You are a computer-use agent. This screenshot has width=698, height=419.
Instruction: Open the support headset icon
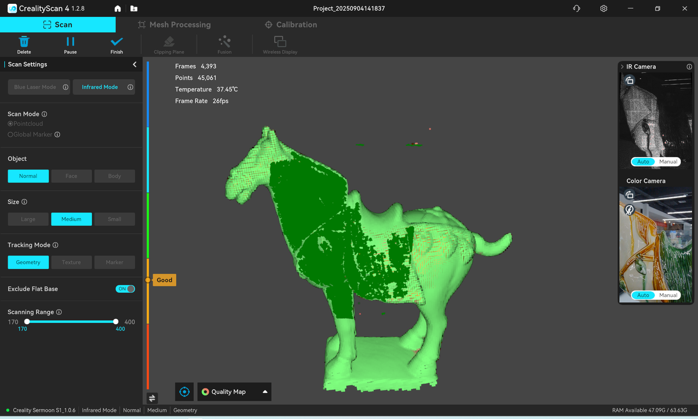tap(576, 9)
